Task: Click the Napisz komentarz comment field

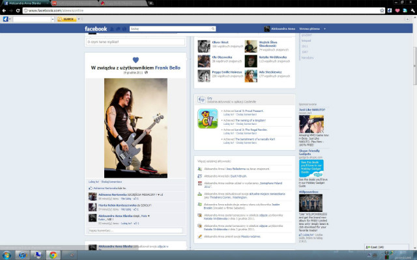Action: [136, 231]
